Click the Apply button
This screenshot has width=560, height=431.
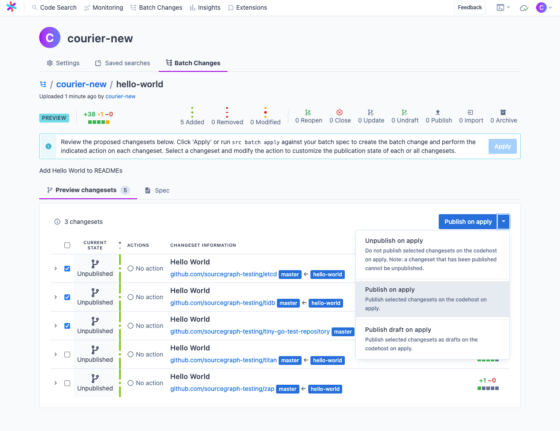[x=503, y=146]
